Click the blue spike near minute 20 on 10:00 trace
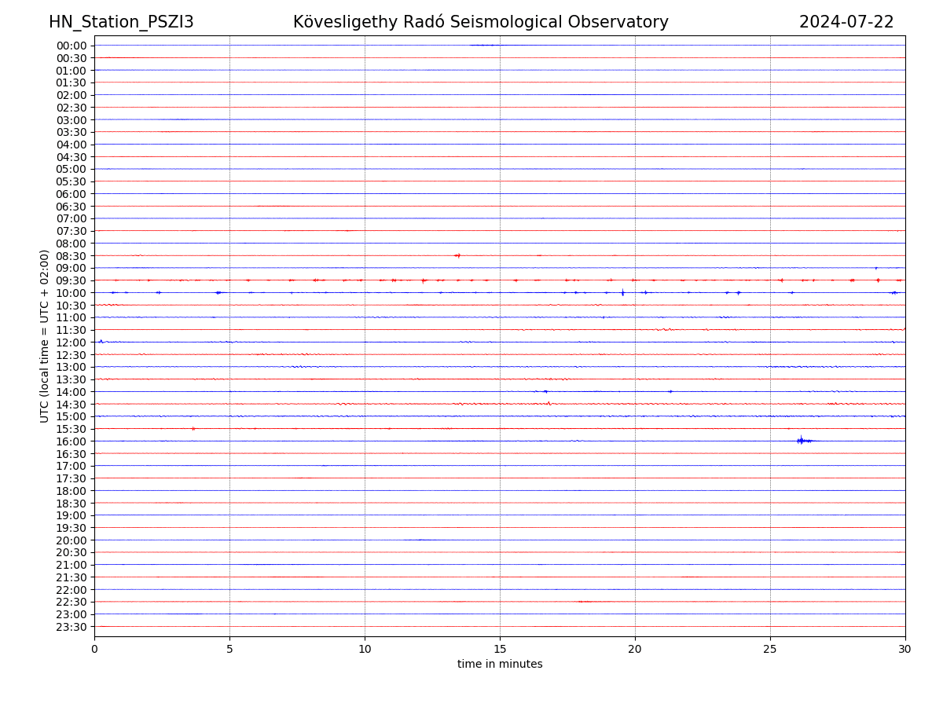The image size is (943, 707). tap(622, 292)
